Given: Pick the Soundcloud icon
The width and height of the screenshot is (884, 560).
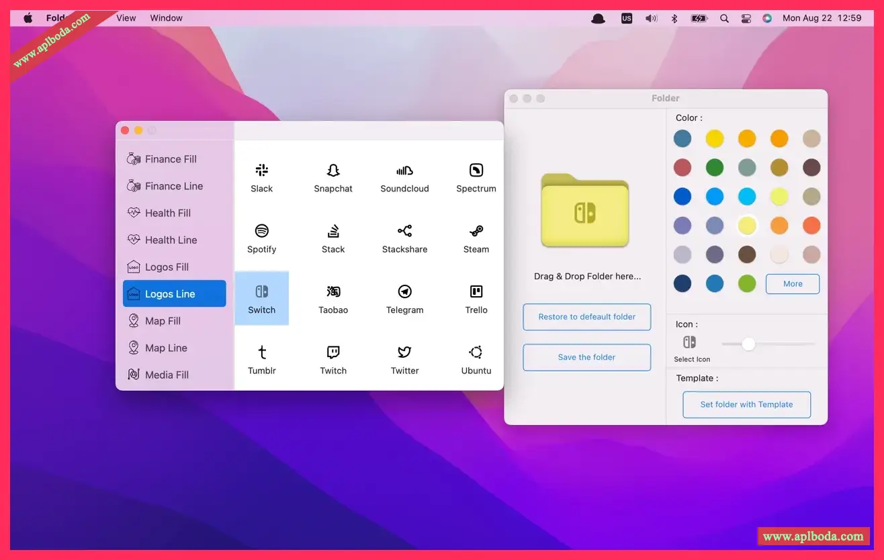Looking at the screenshot, I should 404,171.
